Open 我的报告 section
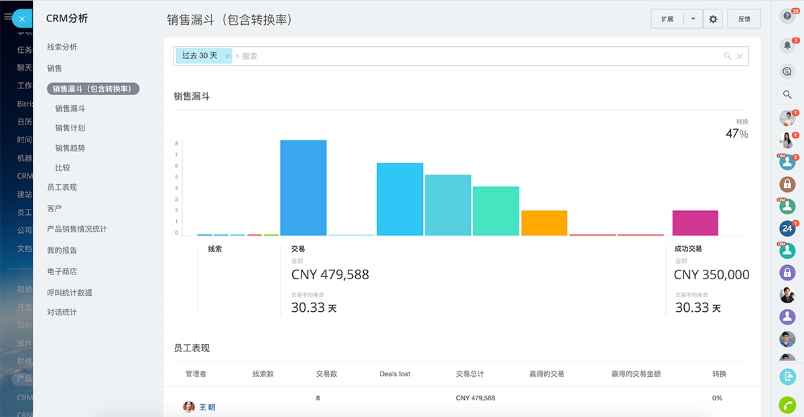The height and width of the screenshot is (417, 804). coord(62,250)
